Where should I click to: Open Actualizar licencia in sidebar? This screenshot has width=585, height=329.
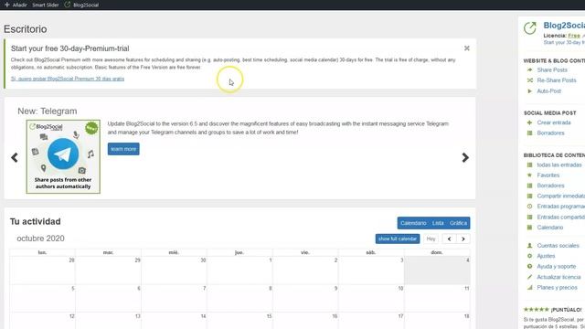coord(558,277)
